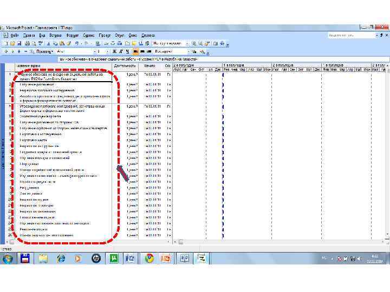The width and height of the screenshot is (390, 292).
Task: Print the project plan
Action: [27, 43]
